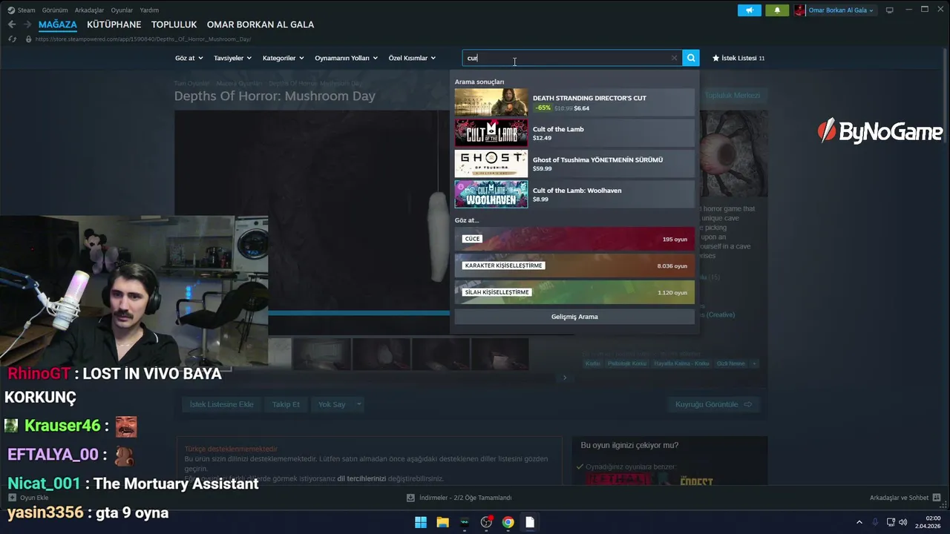Click the Steam taskbar icon with red badge
The image size is (950, 534).
click(486, 522)
